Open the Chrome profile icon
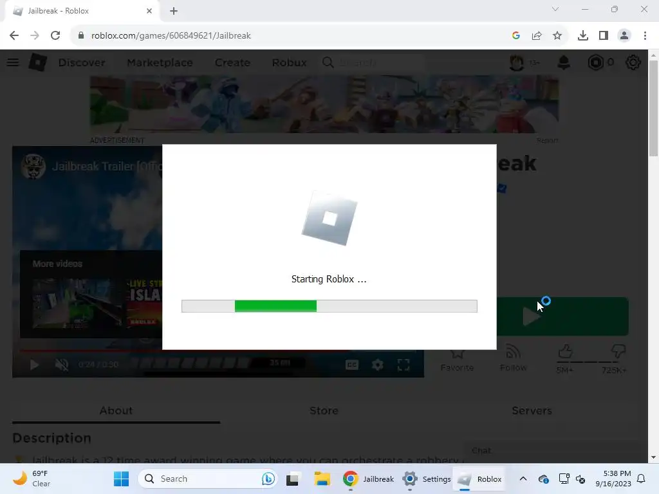 pyautogui.click(x=624, y=36)
